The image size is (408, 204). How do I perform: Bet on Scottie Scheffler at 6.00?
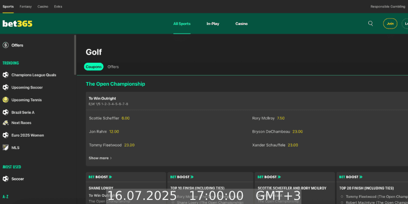pyautogui.click(x=109, y=118)
